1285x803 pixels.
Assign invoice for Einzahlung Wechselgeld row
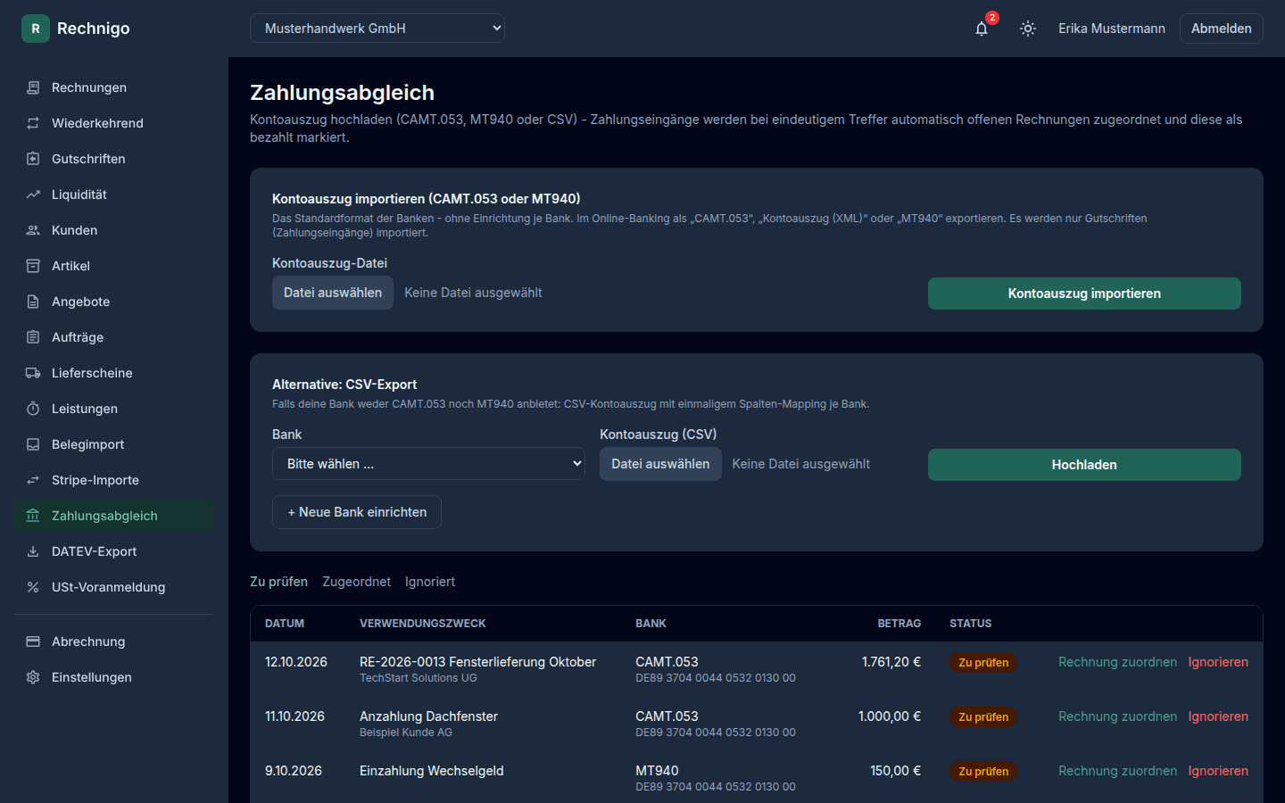pos(1117,771)
